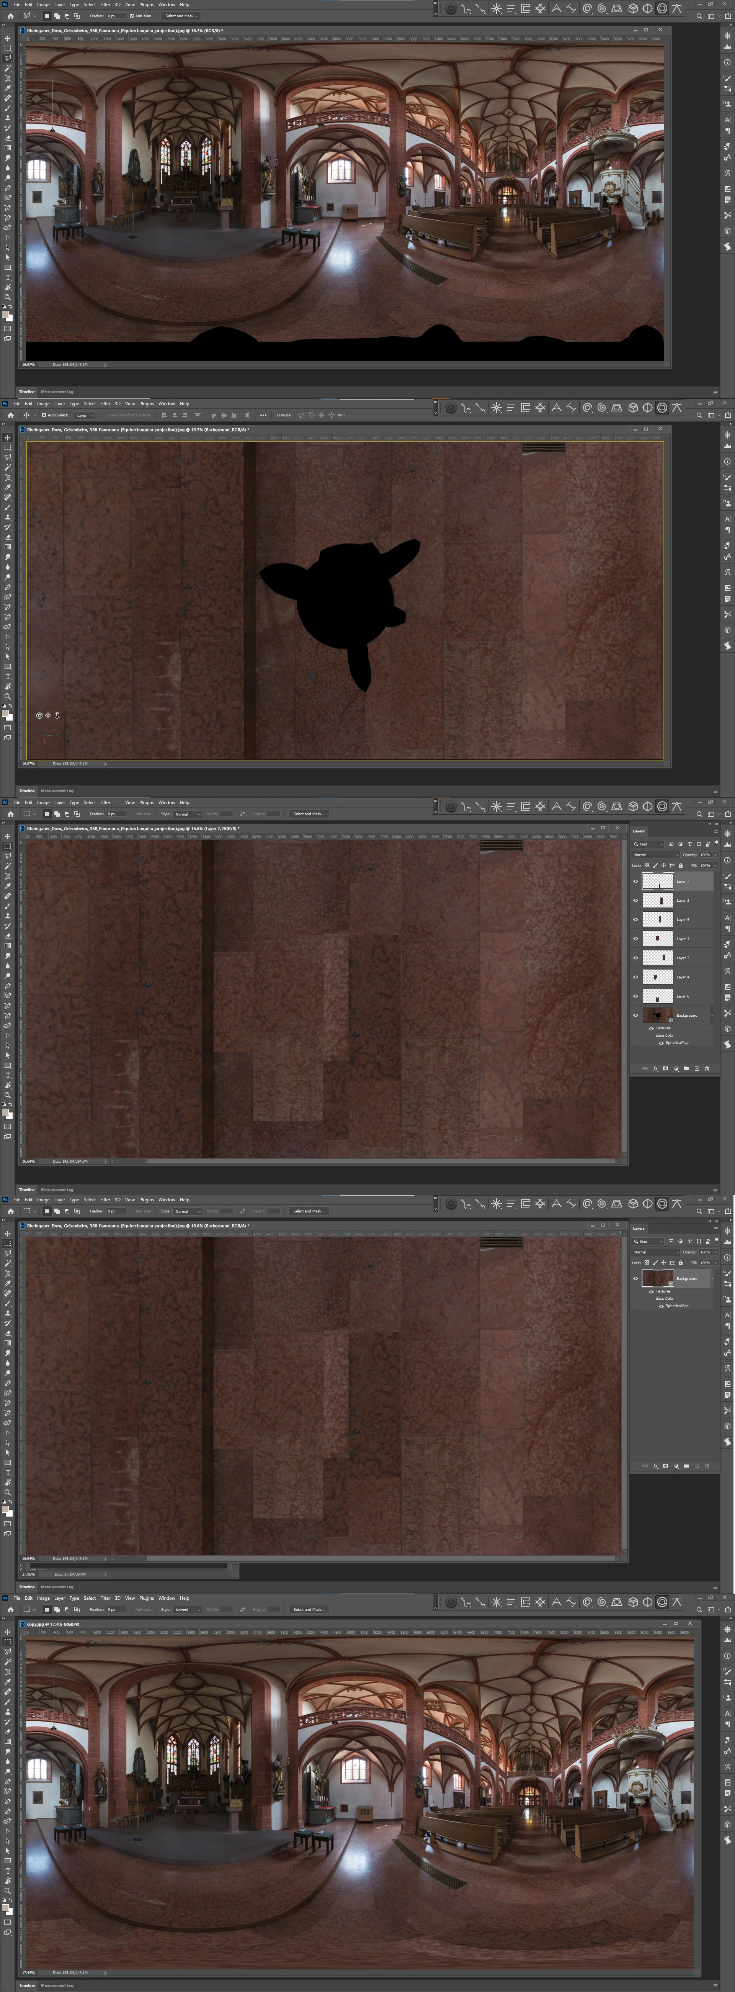Screen dimensions: 735x1992
Task: Click the on-canvas 3D camera pan widget
Action: click(x=48, y=715)
